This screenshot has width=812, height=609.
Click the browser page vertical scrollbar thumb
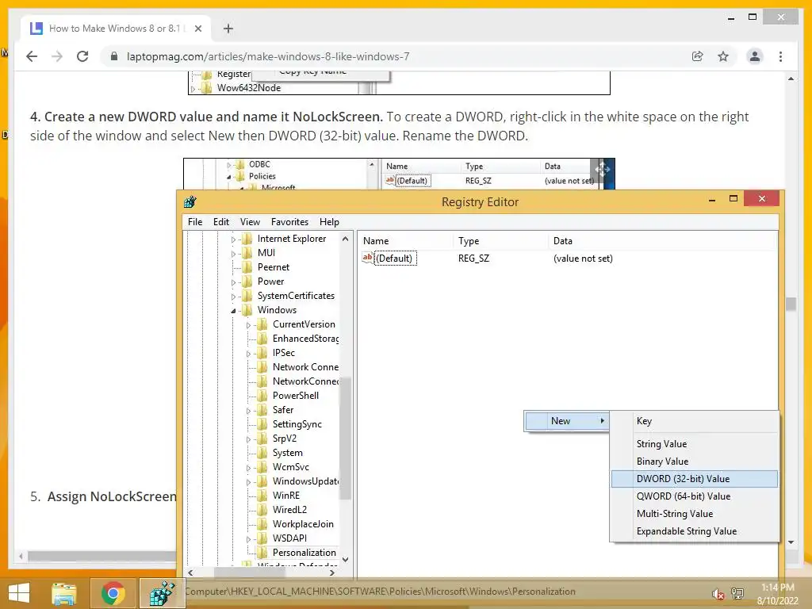click(x=791, y=304)
